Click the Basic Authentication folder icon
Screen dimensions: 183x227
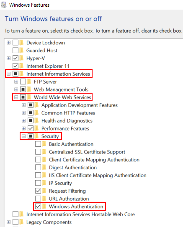click(44, 144)
